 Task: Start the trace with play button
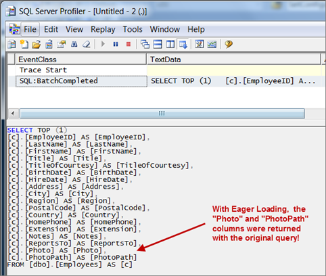(103, 44)
